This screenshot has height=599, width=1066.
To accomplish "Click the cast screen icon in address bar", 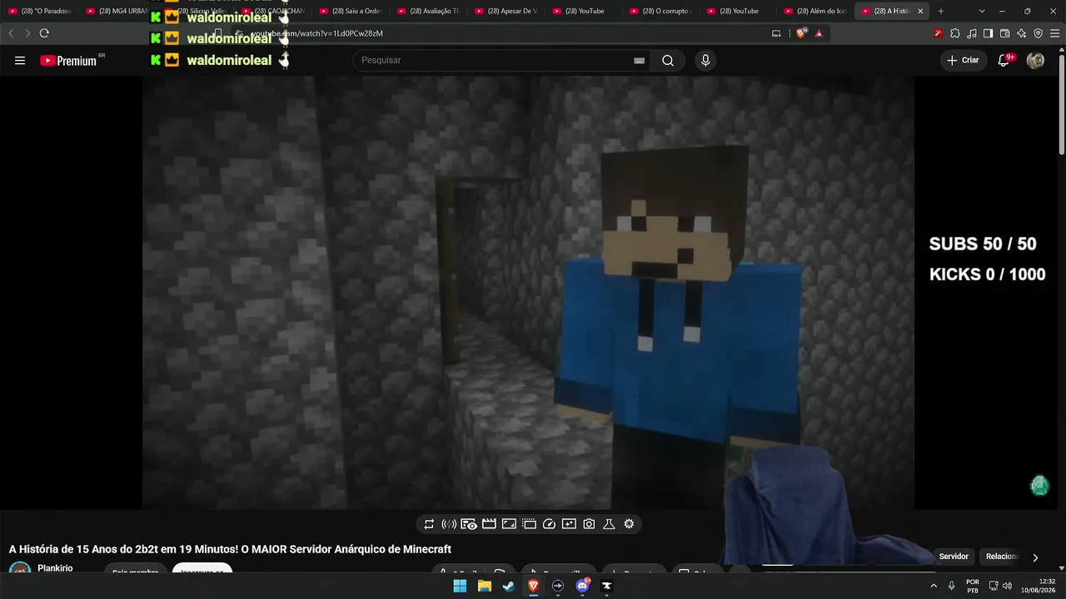I will point(776,33).
